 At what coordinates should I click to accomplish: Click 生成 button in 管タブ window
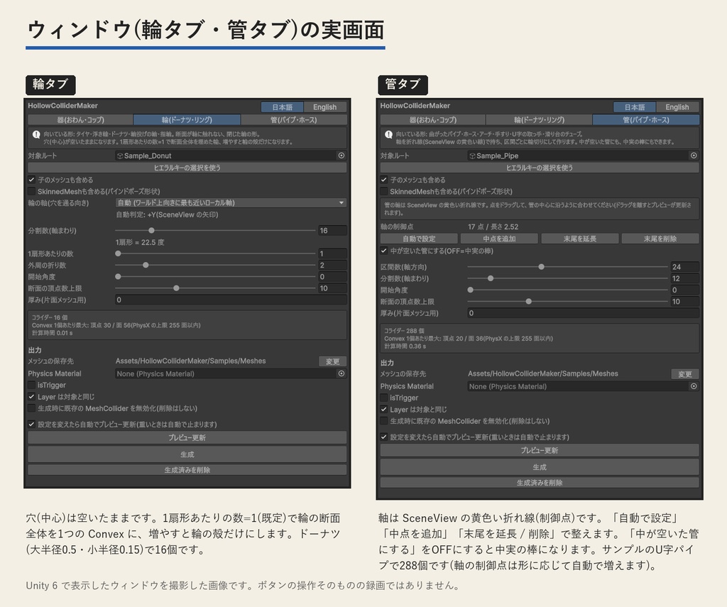pyautogui.click(x=540, y=467)
